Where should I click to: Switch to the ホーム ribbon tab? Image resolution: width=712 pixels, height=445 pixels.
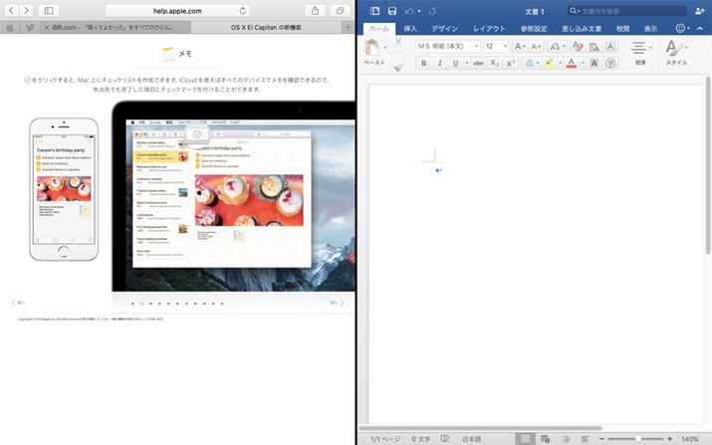click(379, 29)
